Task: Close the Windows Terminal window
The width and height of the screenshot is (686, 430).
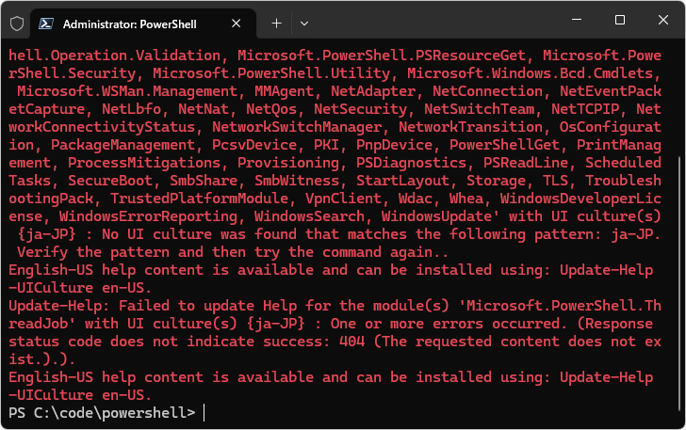Action: [x=662, y=21]
